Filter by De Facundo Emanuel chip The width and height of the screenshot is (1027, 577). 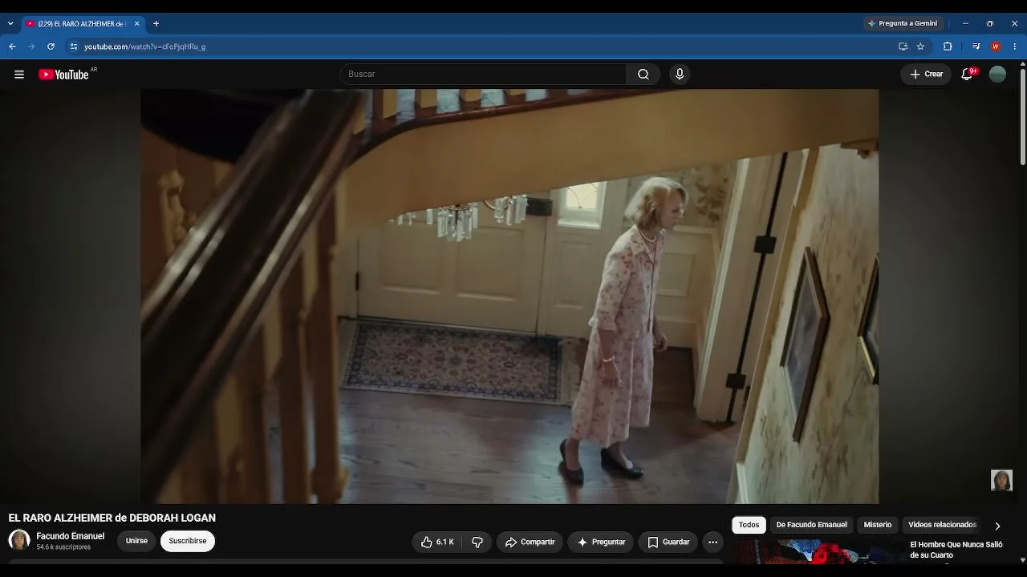811,526
